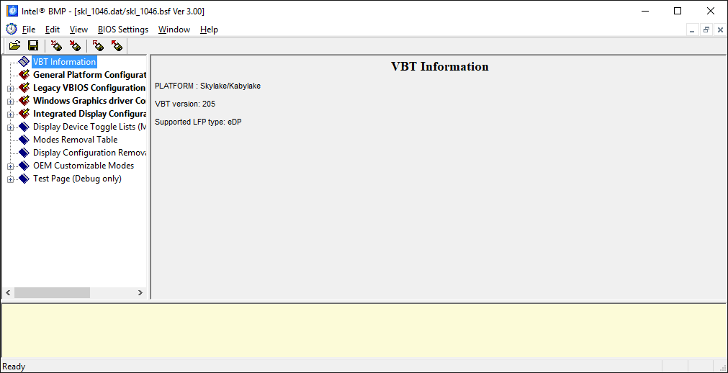Click the 'Ready' status bar text
728x373 pixels.
[14, 367]
